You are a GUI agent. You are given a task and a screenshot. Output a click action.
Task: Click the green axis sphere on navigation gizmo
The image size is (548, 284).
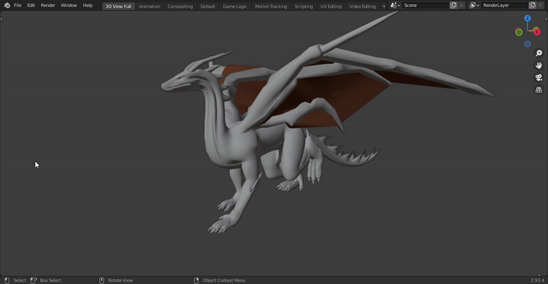click(x=519, y=32)
